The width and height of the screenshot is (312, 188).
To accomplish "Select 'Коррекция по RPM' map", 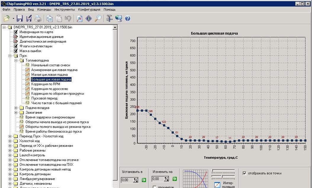I will [46, 84].
